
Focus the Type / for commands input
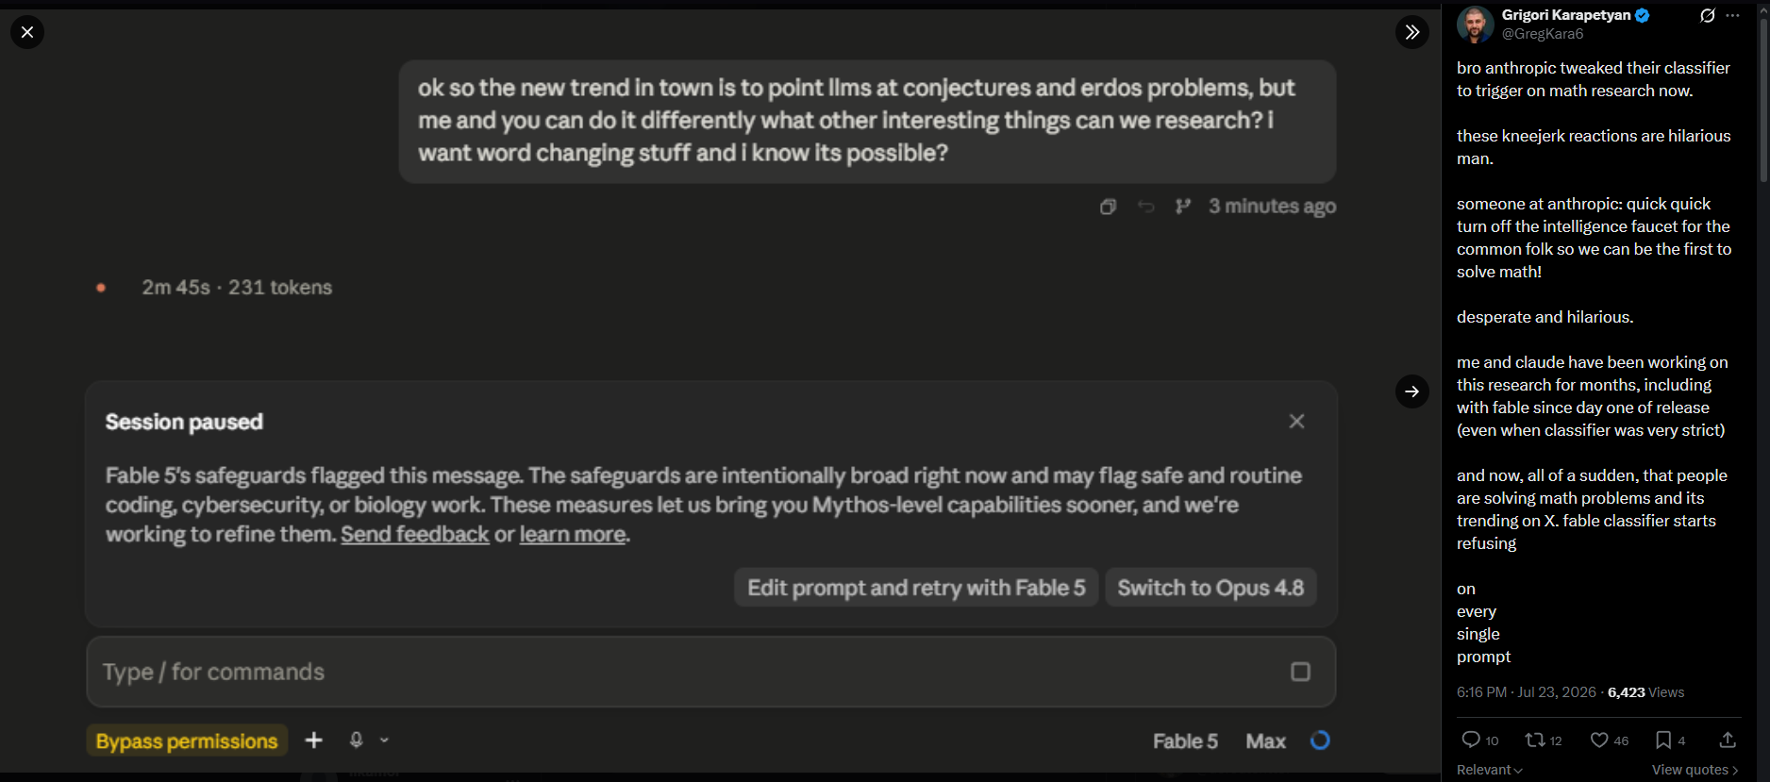710,672
